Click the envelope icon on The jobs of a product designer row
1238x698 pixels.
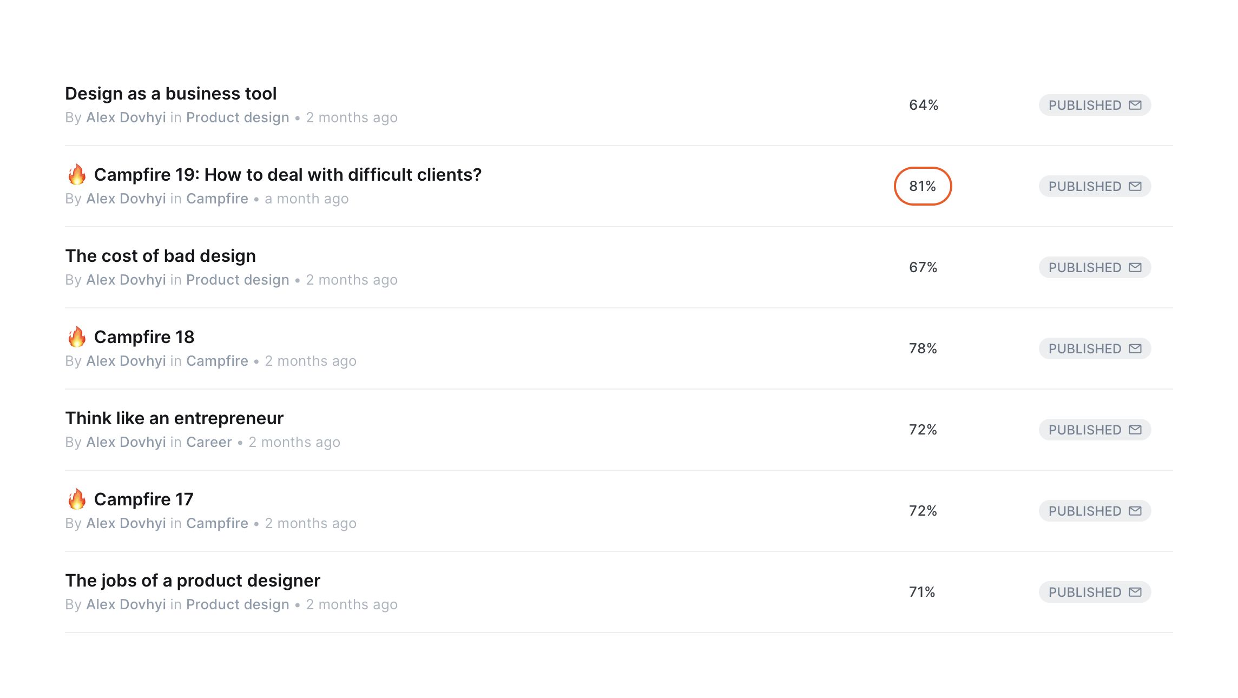tap(1135, 592)
